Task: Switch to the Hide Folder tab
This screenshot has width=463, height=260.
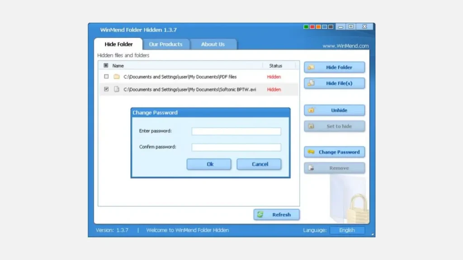Action: tap(118, 44)
